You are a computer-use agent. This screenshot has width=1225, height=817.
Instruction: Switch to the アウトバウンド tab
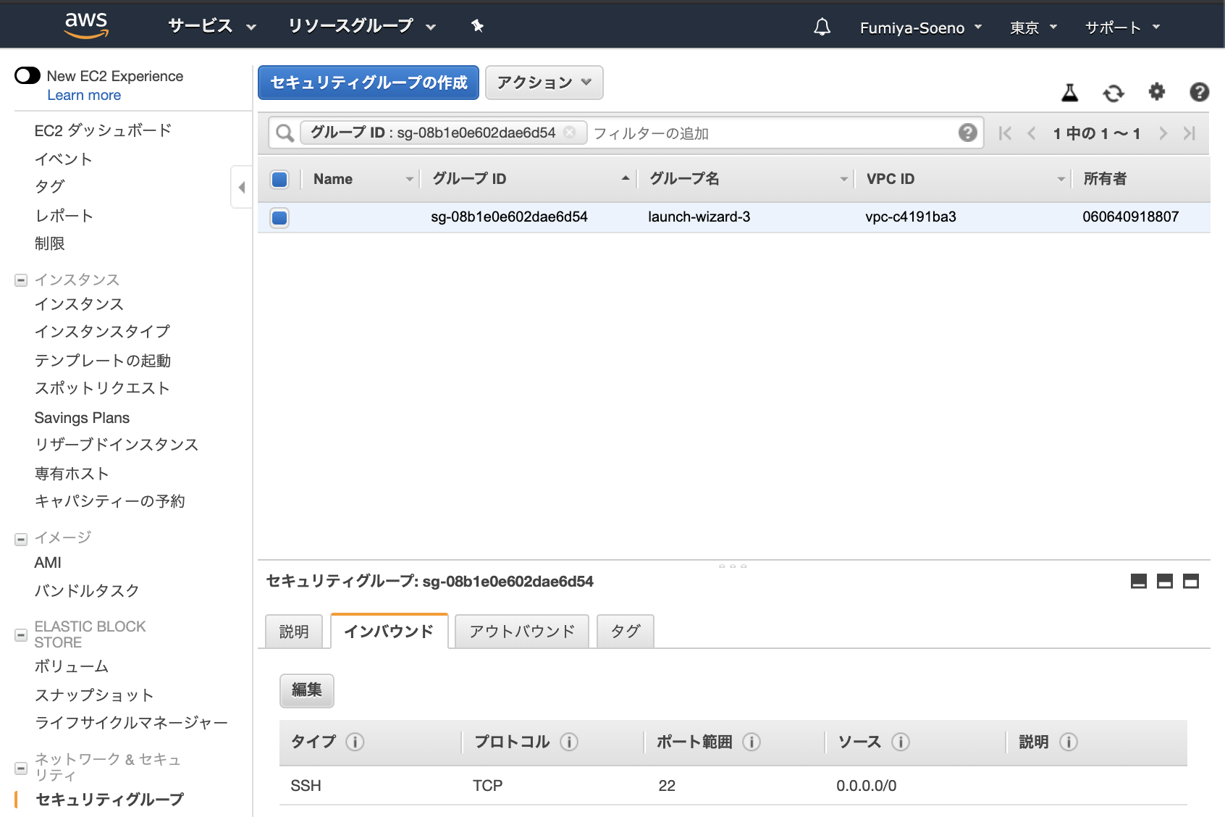tap(521, 631)
